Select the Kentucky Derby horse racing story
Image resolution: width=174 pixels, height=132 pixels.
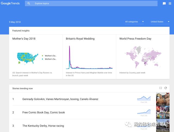43,126
